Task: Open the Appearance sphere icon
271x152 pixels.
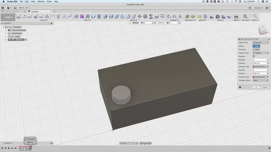Action: point(145,16)
